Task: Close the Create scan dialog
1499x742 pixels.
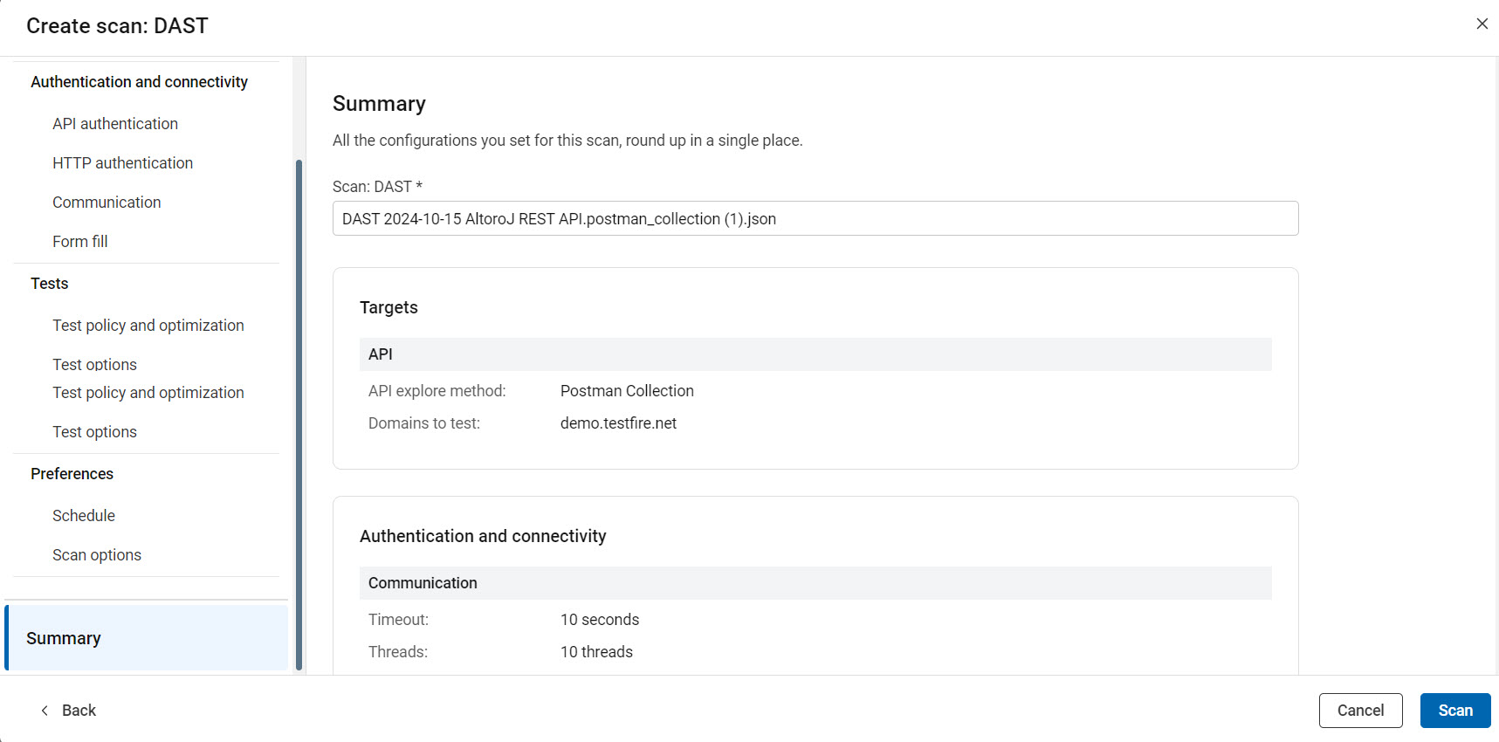Action: 1482,24
